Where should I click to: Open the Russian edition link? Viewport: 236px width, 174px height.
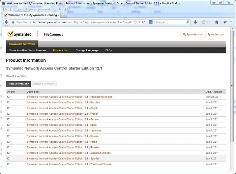point(63,147)
